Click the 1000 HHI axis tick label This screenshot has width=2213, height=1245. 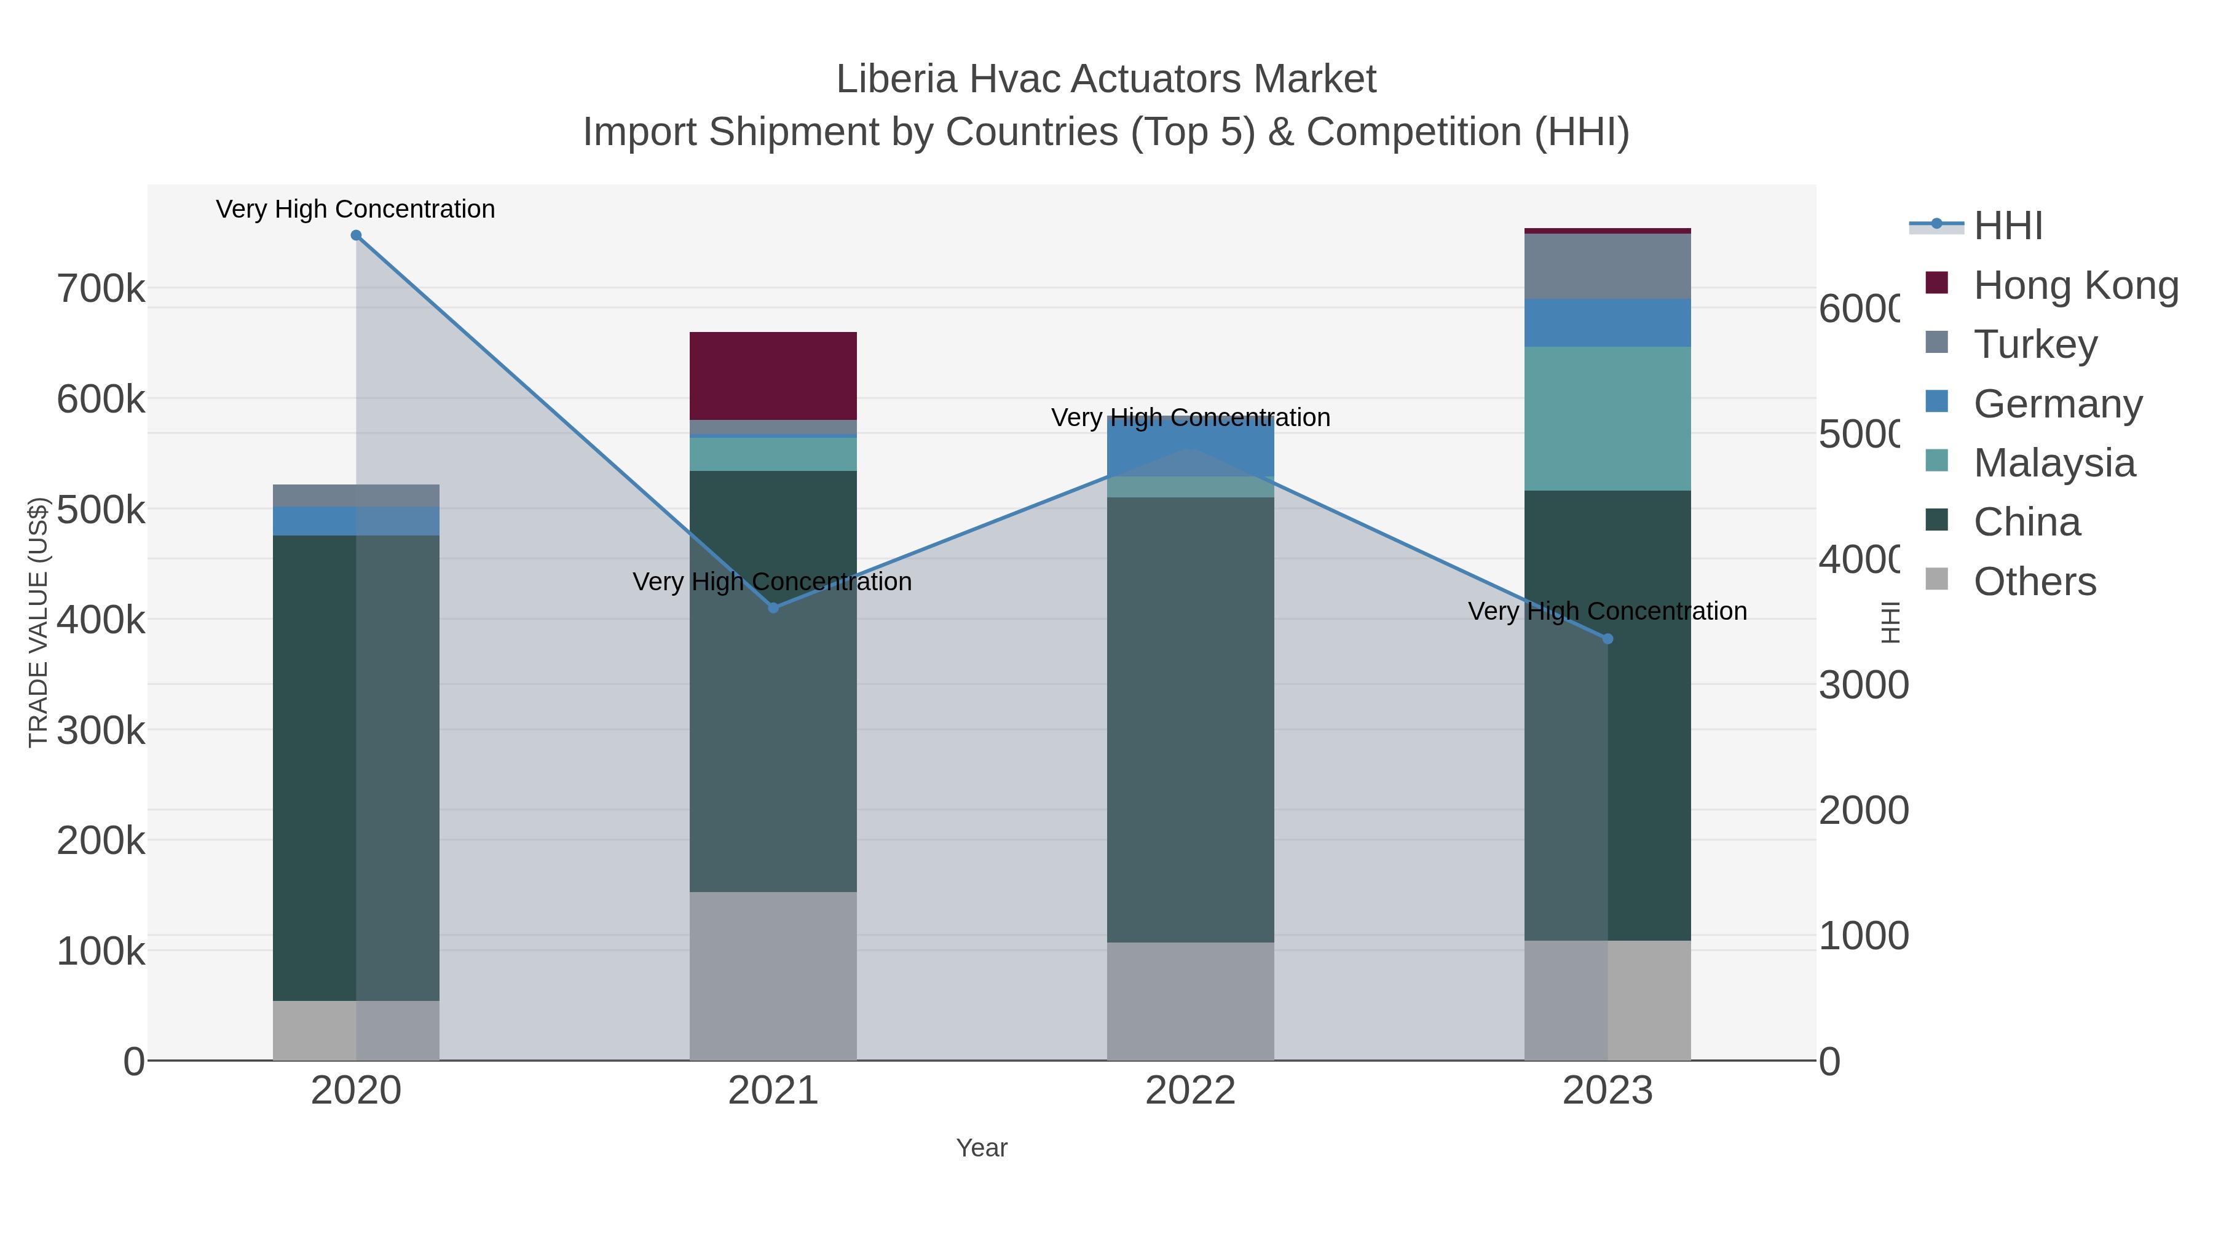tap(1863, 936)
